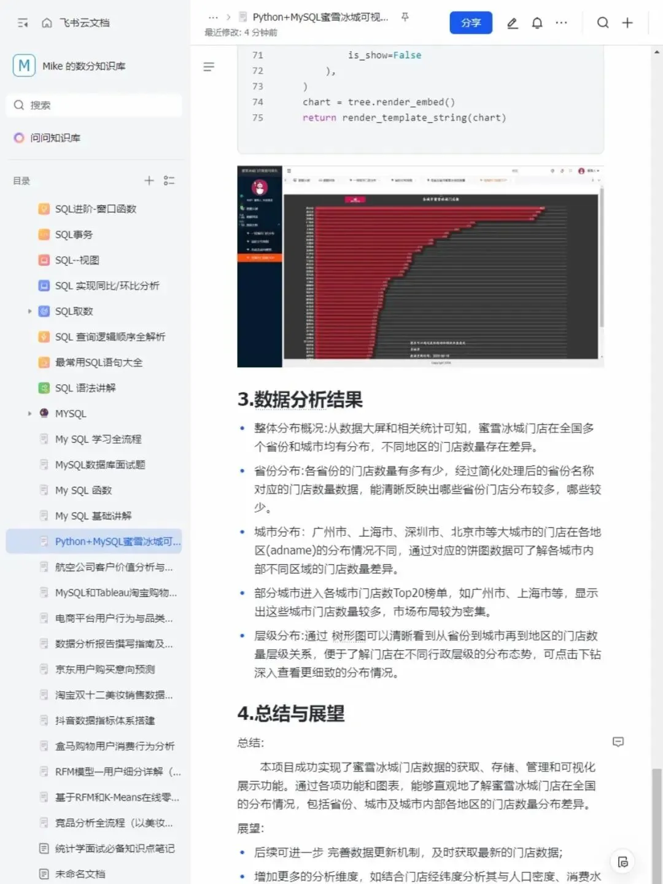Open the SQL--视图 document
663x884 pixels.
[x=77, y=260]
